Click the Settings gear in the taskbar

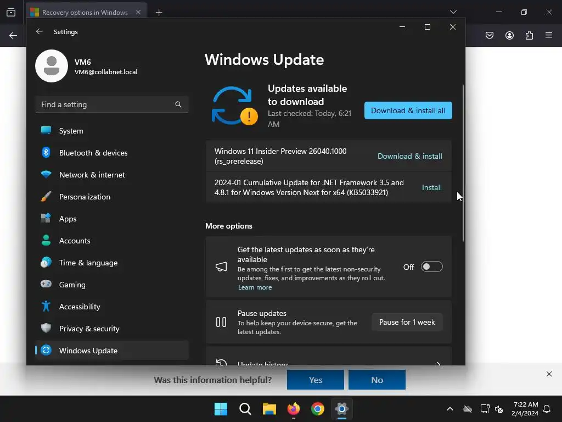click(x=342, y=409)
